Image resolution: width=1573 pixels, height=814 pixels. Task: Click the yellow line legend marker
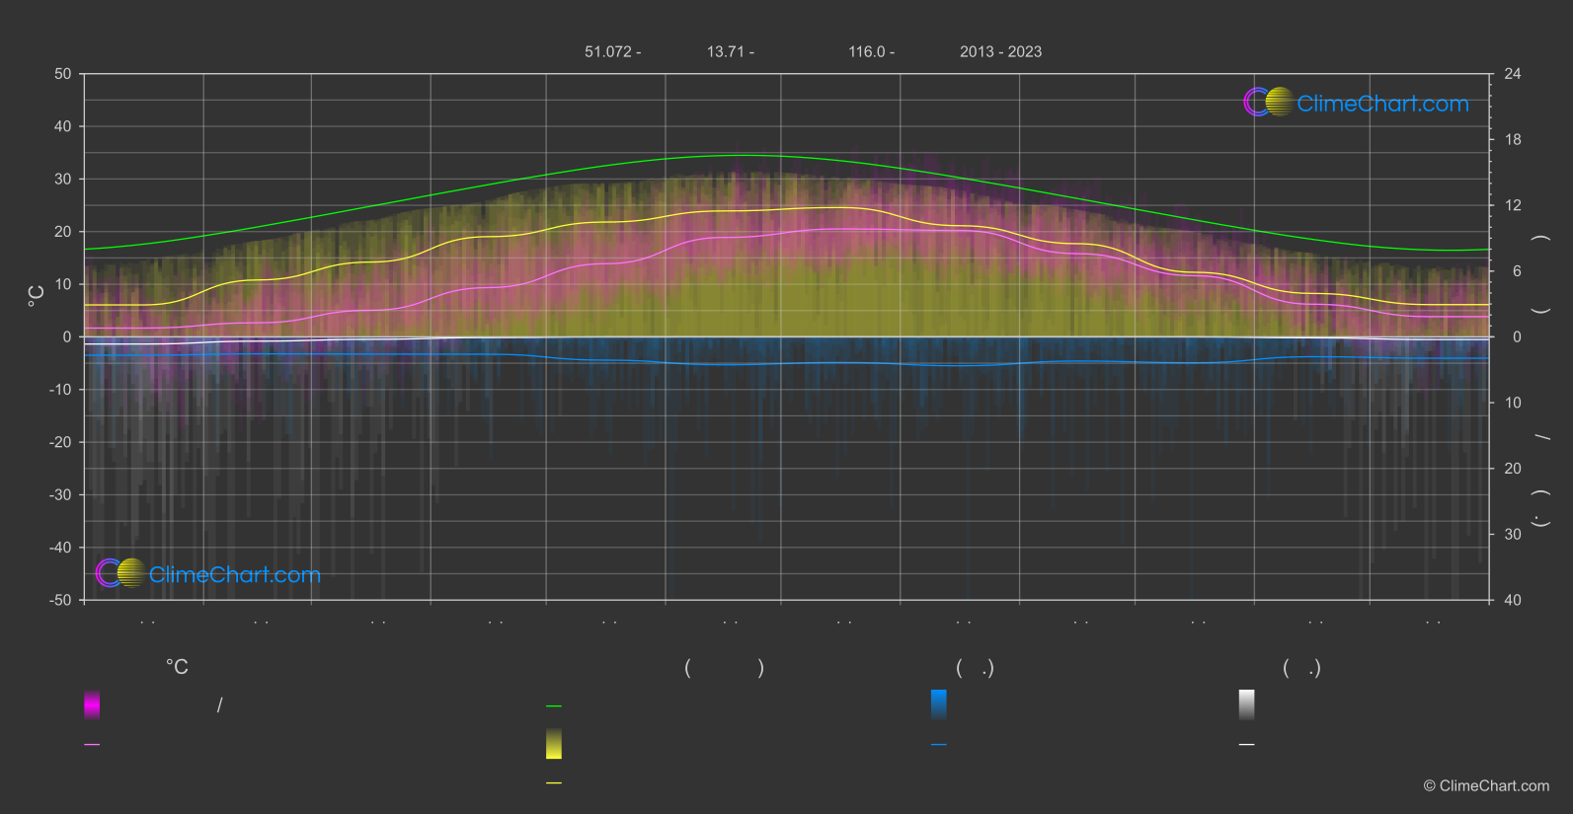pos(554,783)
